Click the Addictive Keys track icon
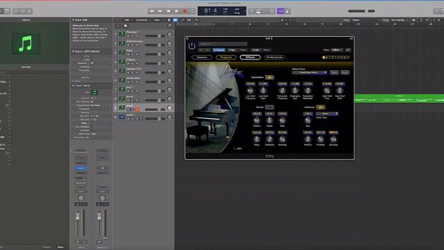Image resolution: width=444 pixels, height=250 pixels. pos(122,43)
